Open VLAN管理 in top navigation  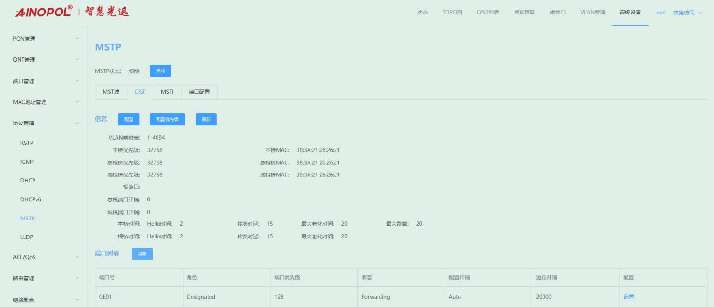pos(592,13)
